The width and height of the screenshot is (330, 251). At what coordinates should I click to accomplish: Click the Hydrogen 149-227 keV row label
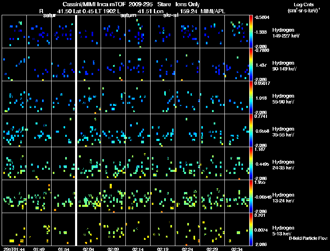286,33
